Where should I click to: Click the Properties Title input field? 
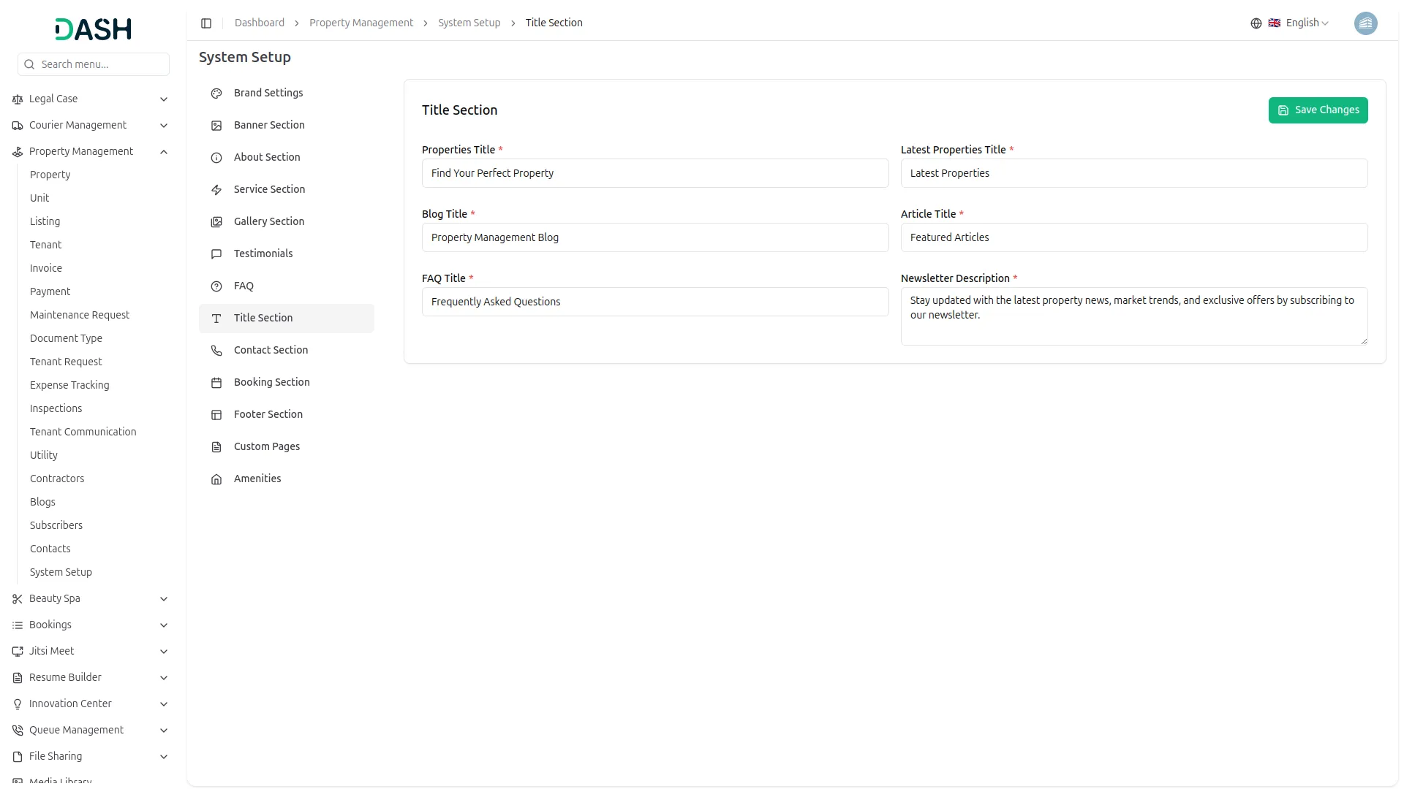tap(654, 173)
